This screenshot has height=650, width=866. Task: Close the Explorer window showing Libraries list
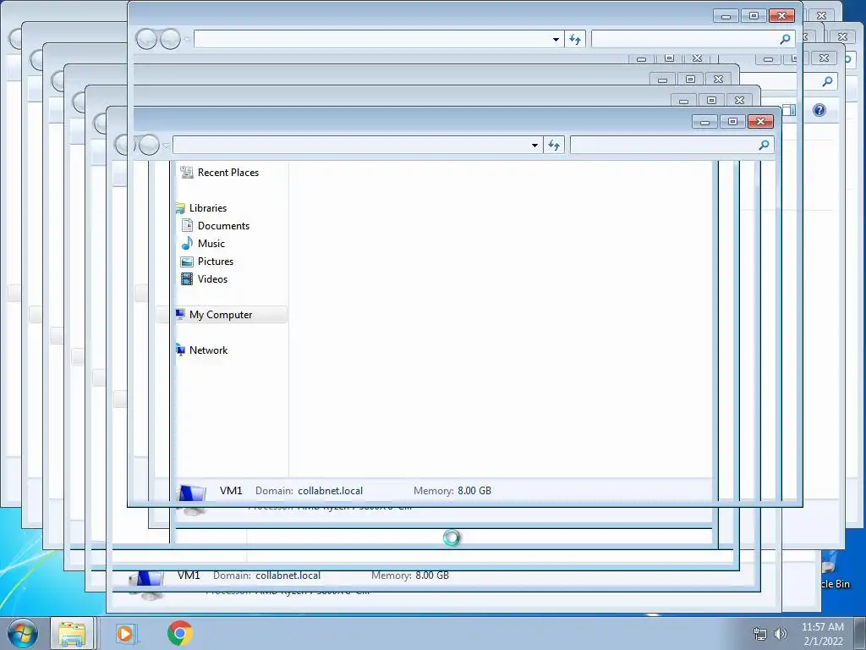click(760, 122)
